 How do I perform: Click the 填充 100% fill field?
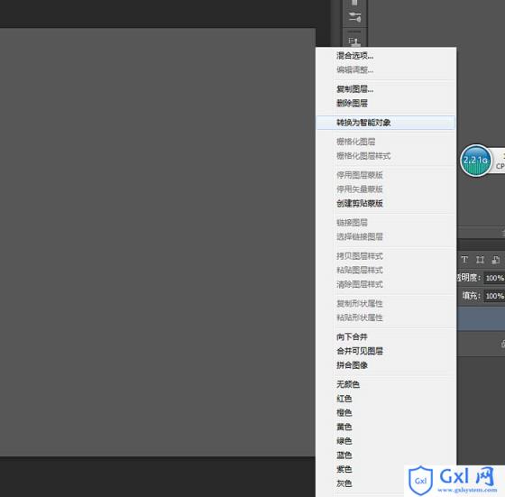point(494,296)
